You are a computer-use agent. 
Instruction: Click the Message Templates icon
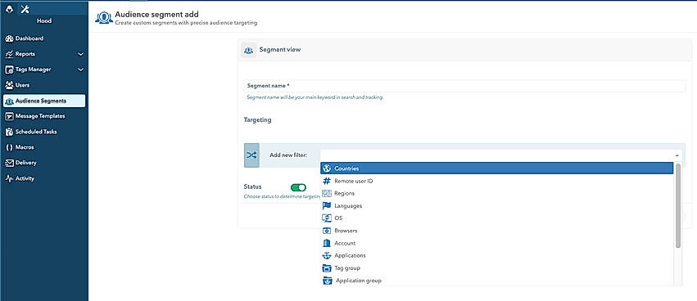click(x=9, y=116)
